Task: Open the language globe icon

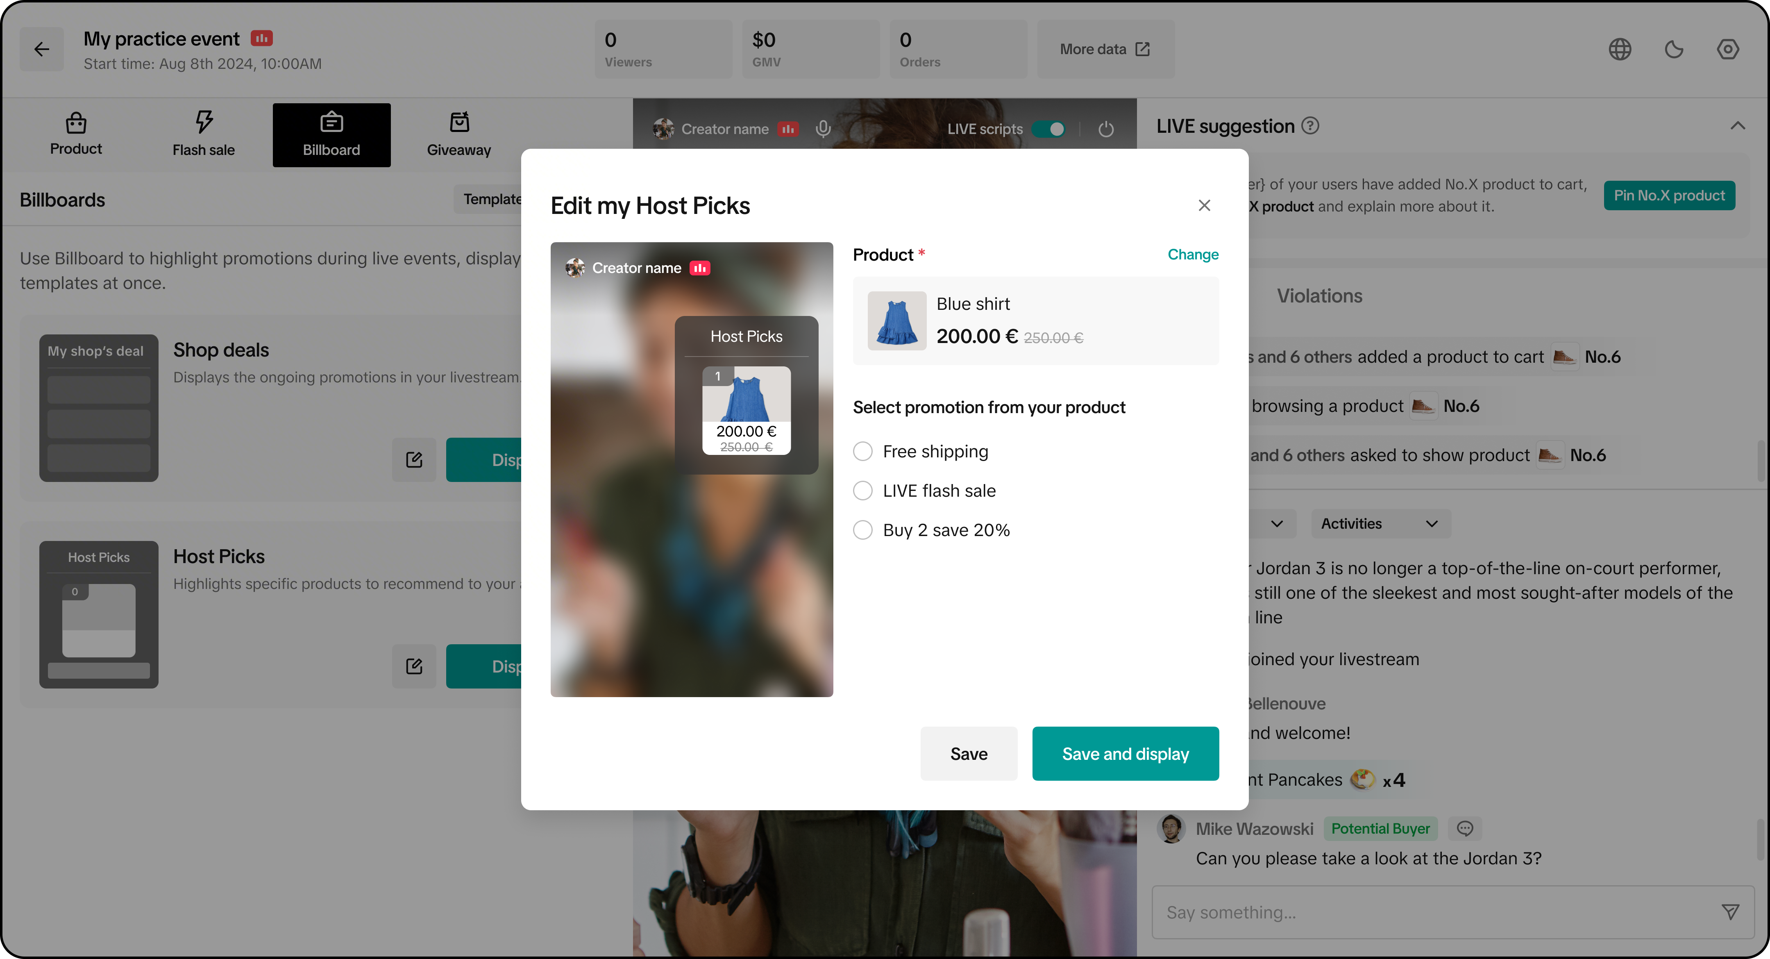Action: pos(1620,49)
